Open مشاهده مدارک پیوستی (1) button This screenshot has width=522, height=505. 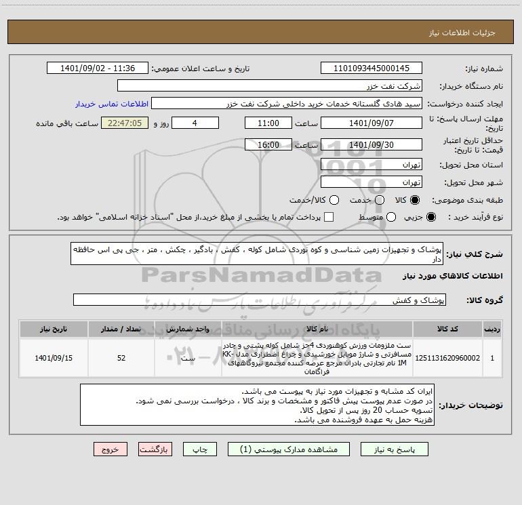[x=289, y=449]
